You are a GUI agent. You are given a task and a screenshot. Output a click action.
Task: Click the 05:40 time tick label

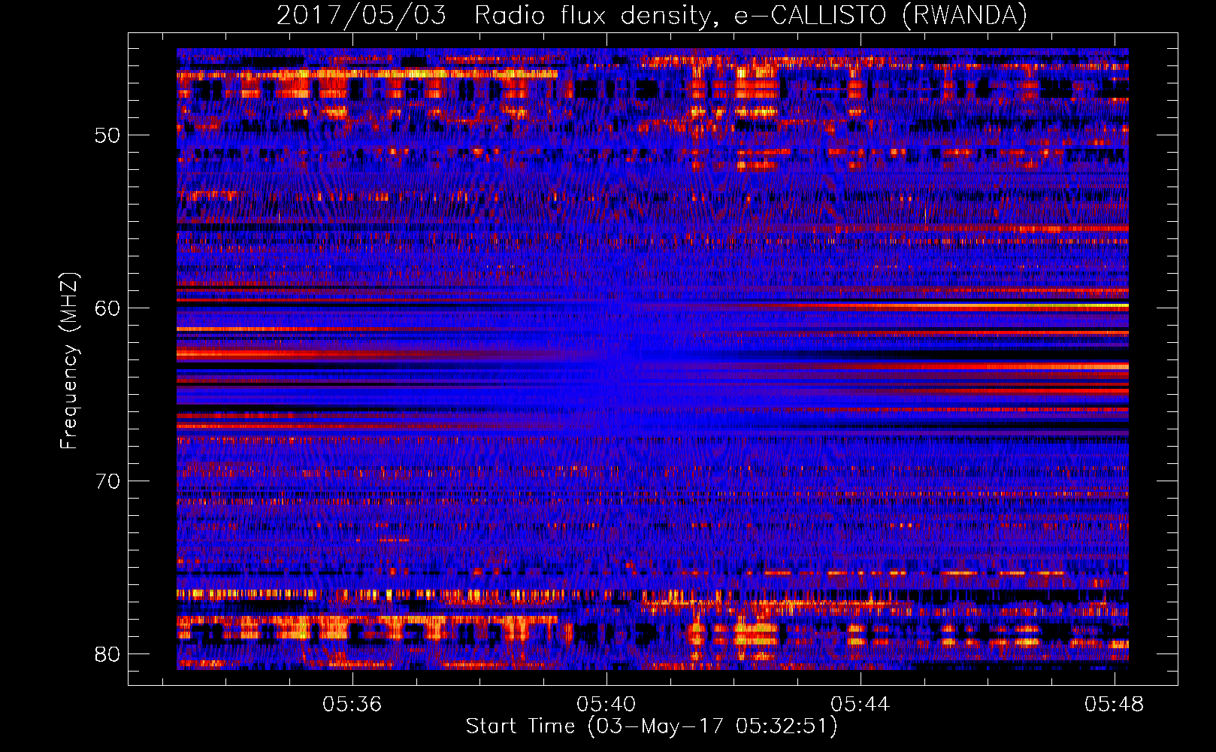(606, 705)
